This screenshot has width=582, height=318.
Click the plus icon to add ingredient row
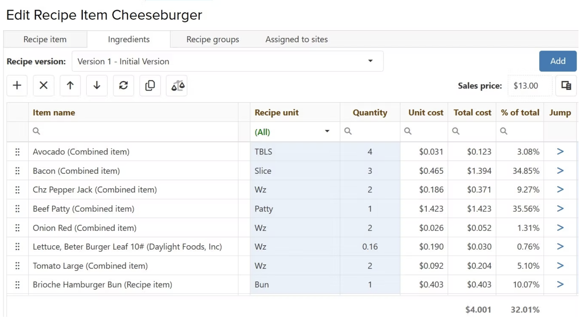pyautogui.click(x=17, y=86)
